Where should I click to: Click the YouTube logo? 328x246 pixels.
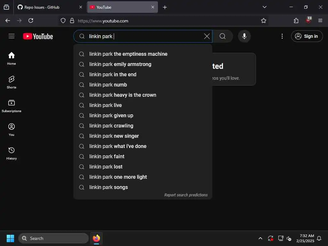(x=38, y=37)
